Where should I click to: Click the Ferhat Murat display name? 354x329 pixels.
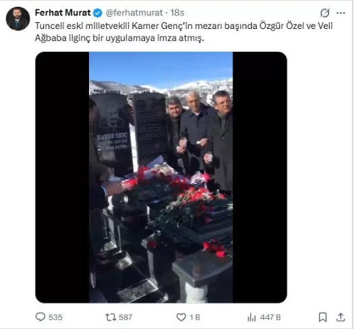point(63,13)
